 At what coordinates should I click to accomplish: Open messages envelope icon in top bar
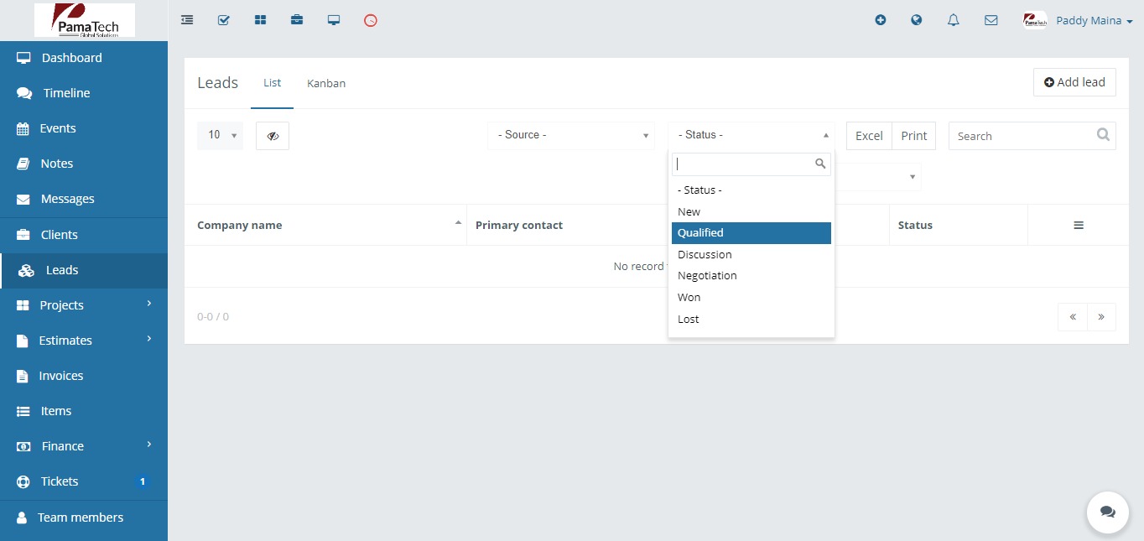click(x=991, y=20)
